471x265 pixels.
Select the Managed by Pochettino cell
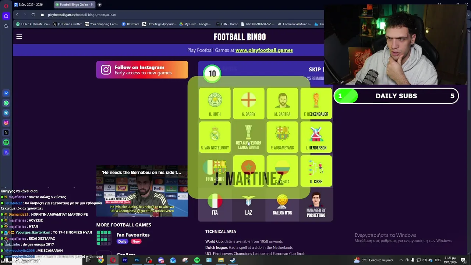pyautogui.click(x=316, y=205)
